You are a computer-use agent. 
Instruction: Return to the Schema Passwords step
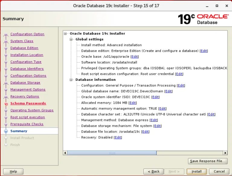click(x=28, y=103)
